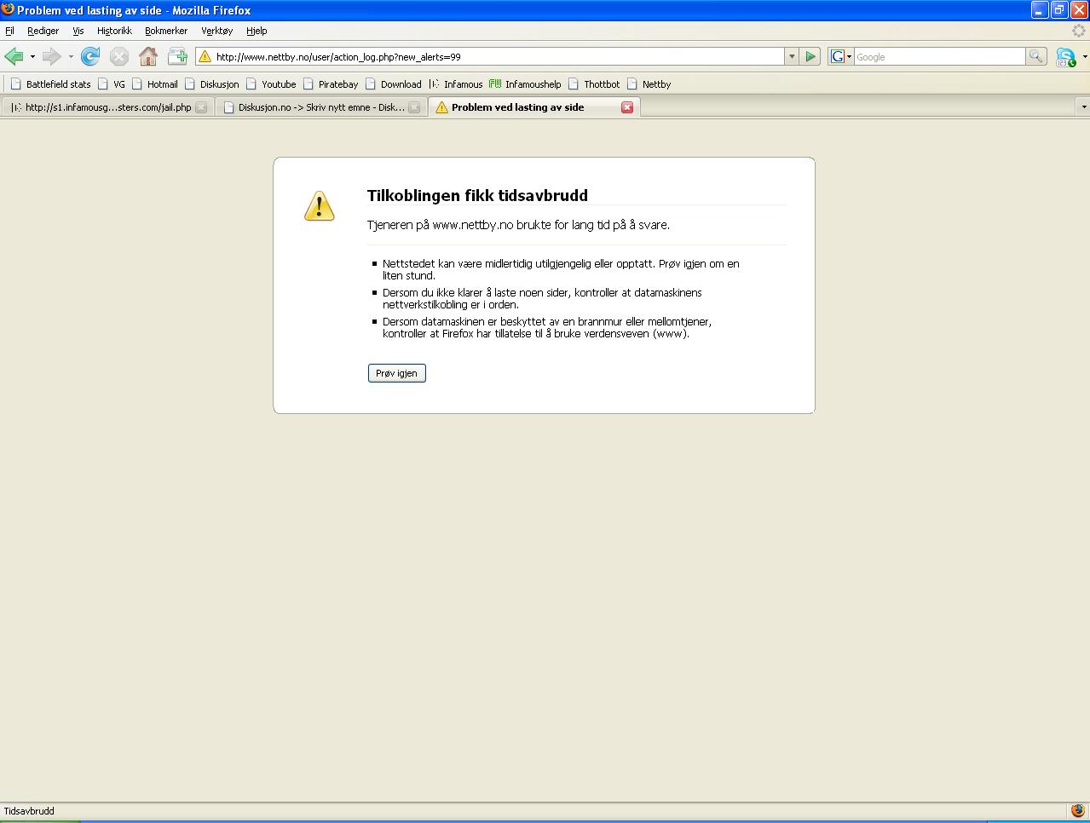Screen dimensions: 1090x823
Task: Click the Prøv igjen button
Action: pos(396,373)
